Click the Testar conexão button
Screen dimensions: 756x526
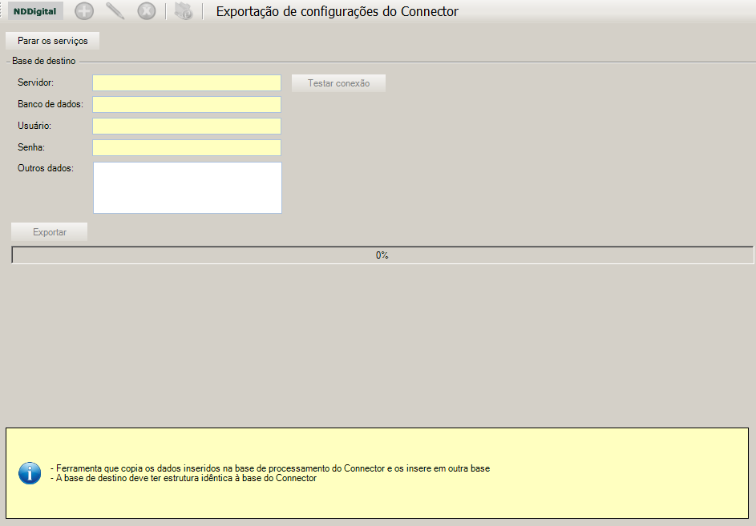338,83
